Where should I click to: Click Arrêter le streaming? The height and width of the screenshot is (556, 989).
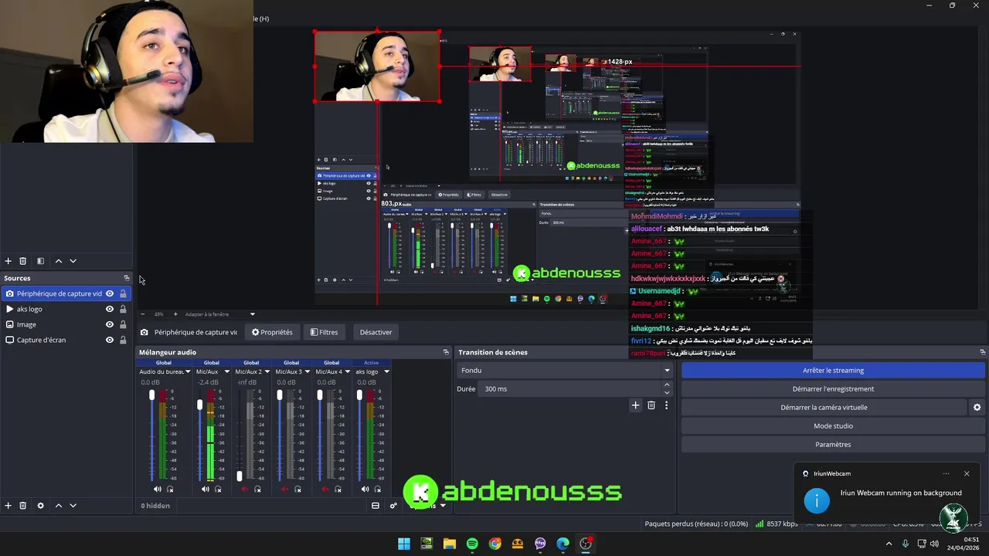833,370
